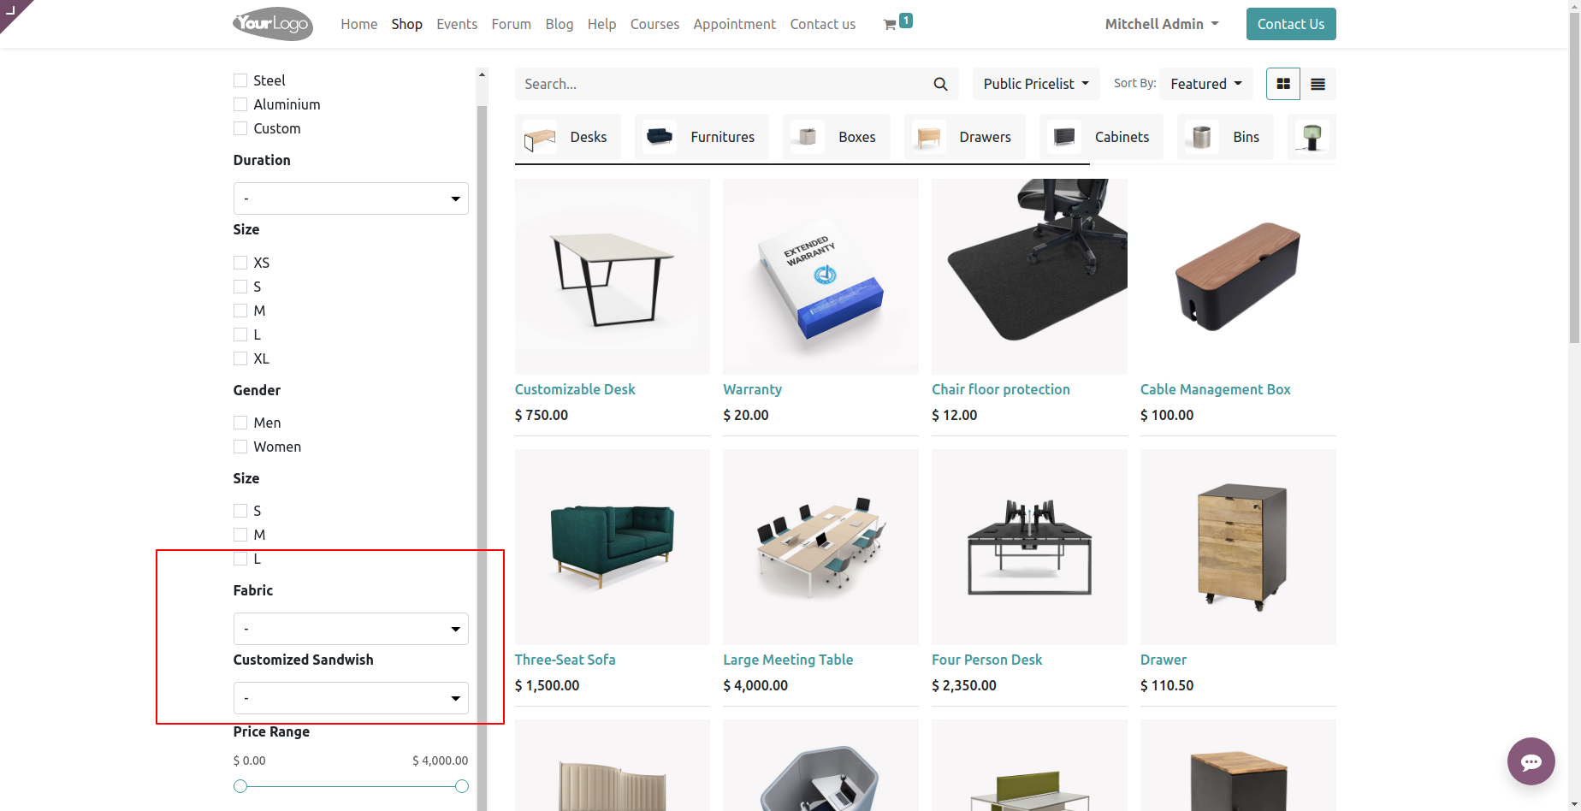Click the Large Meeting Table image
1581x811 pixels.
[820, 547]
